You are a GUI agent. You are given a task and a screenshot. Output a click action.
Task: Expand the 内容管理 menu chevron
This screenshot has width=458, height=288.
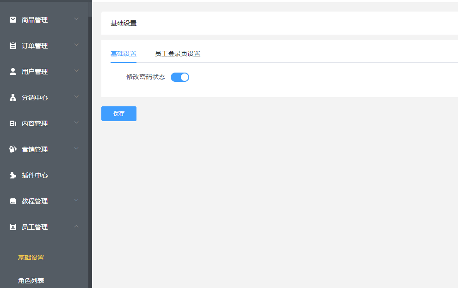[x=76, y=123]
